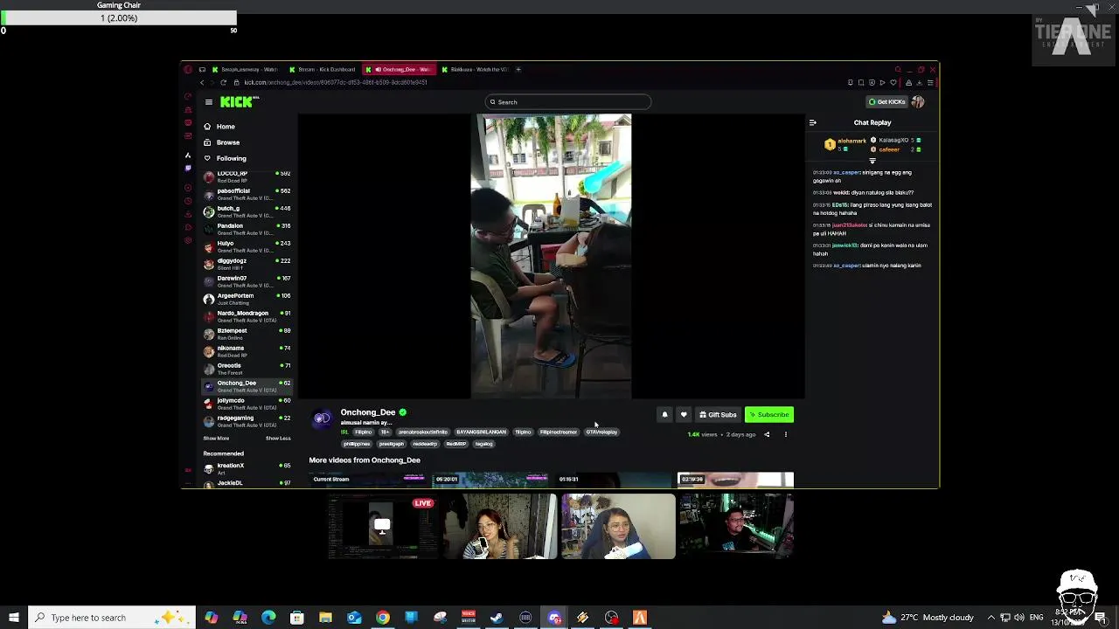The height and width of the screenshot is (629, 1119).
Task: Open a new browser tab
Action: coord(518,69)
